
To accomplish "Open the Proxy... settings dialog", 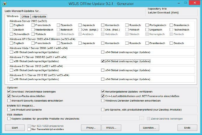I will tap(91, 128).
